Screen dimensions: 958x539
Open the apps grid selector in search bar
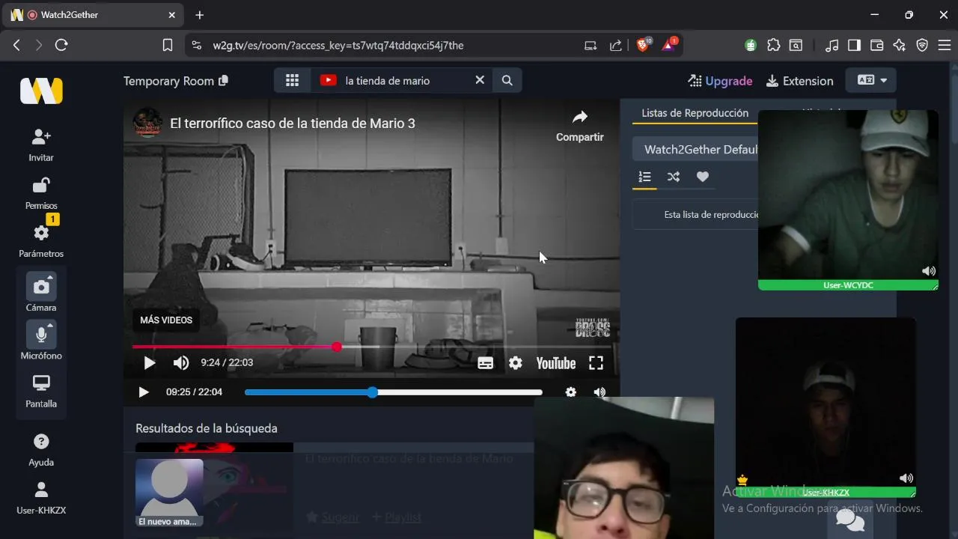292,80
